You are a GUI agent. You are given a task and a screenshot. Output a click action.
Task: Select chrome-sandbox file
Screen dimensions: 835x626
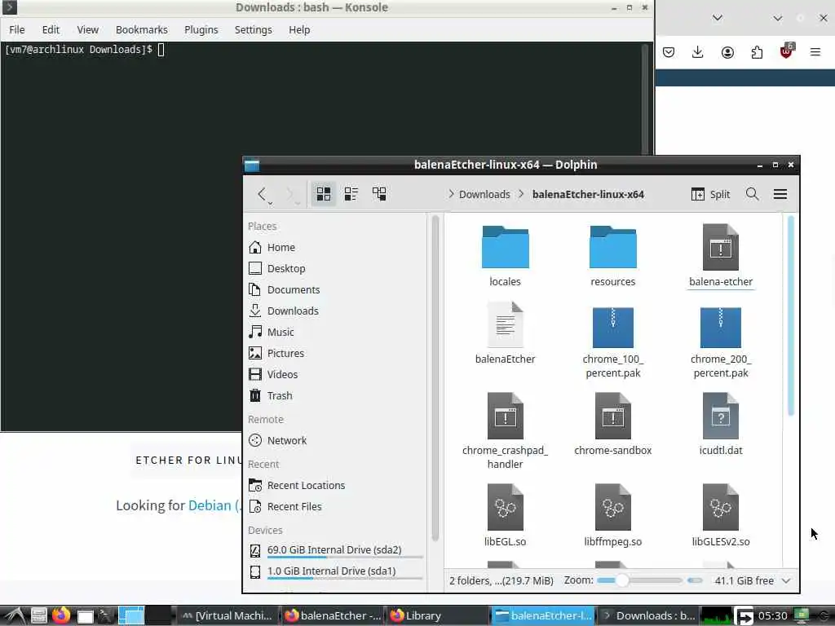[x=613, y=424]
